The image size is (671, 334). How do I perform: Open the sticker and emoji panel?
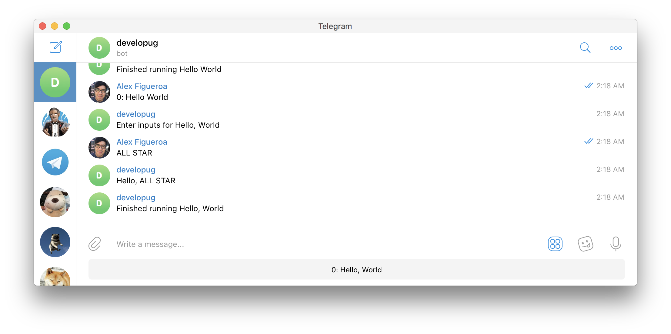(585, 244)
